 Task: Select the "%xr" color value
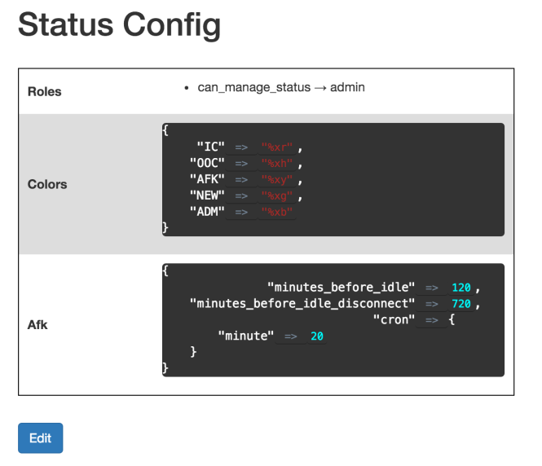(x=277, y=147)
